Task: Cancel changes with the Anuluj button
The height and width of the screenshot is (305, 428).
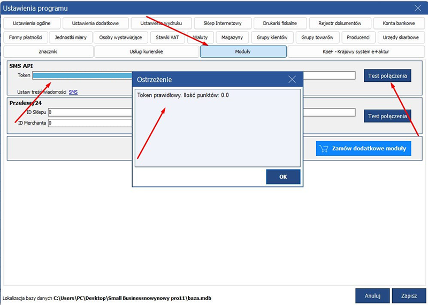Action: click(372, 295)
